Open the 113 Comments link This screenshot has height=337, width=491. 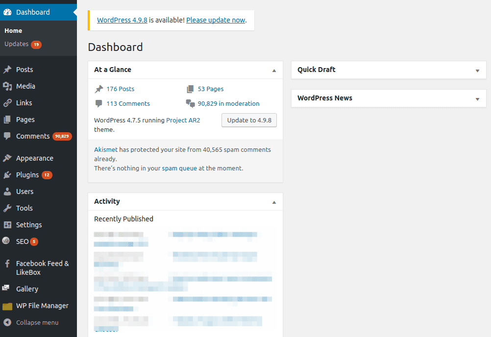(x=128, y=103)
